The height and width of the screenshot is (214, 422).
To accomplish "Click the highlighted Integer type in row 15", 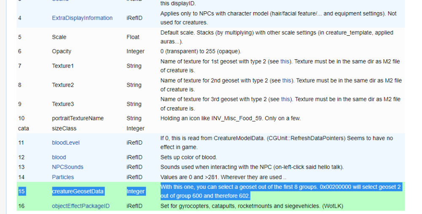I will (x=135, y=191).
